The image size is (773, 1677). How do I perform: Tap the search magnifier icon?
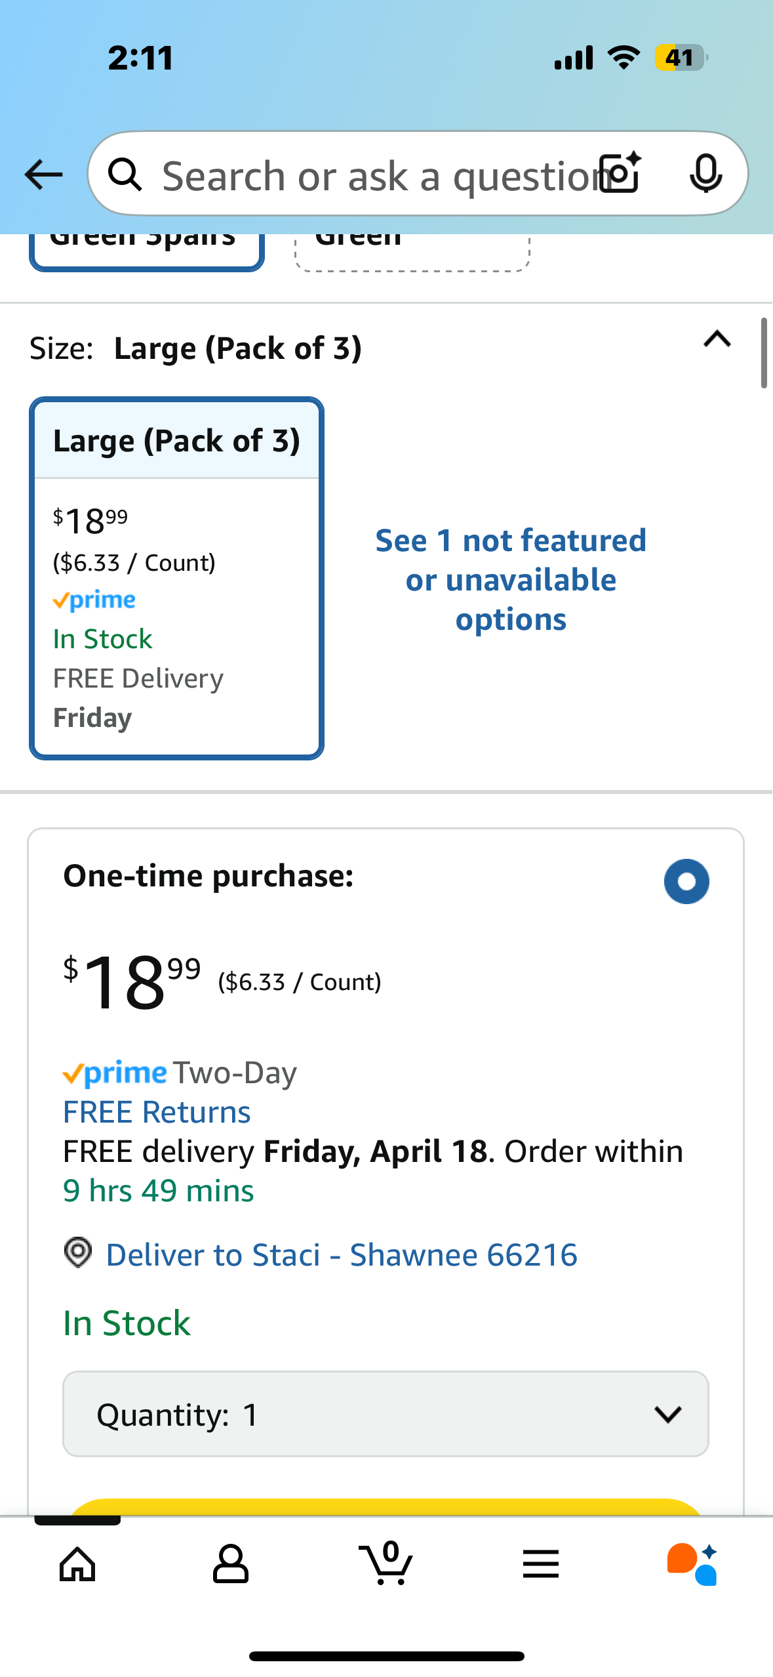[x=125, y=175]
